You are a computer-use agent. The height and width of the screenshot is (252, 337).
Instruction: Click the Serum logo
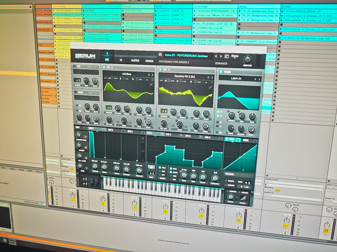[85, 56]
